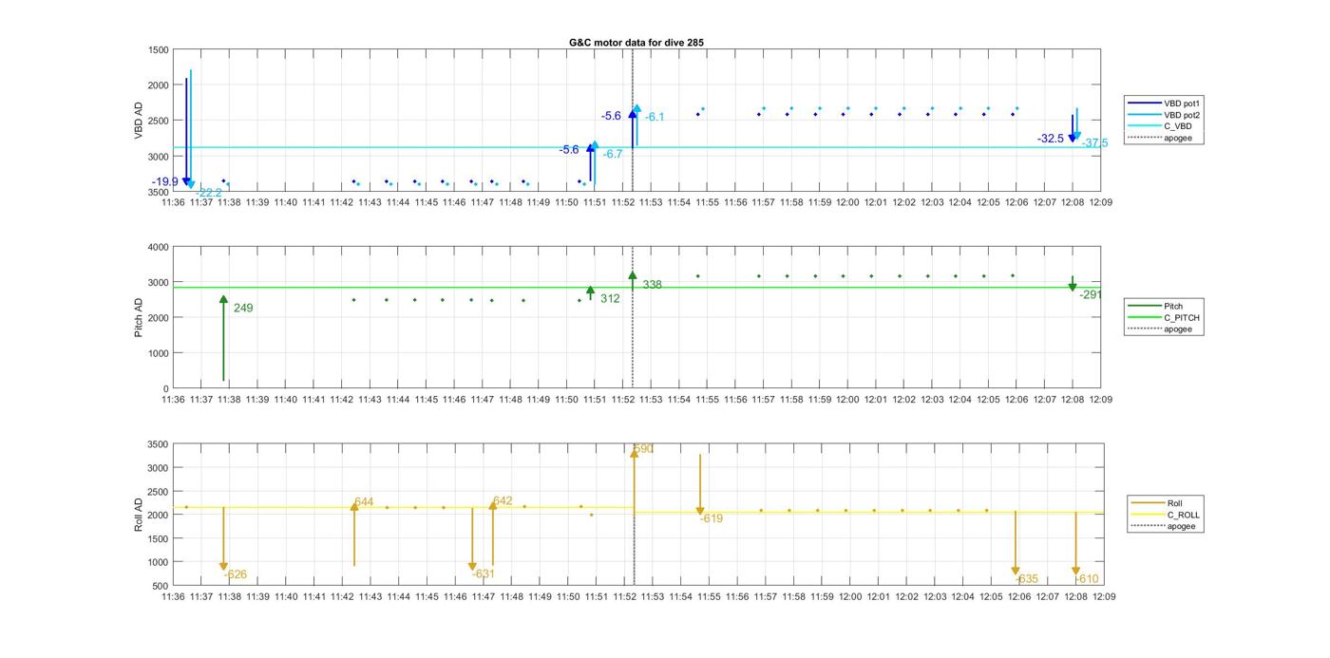Select the "644" roll annotation
Viewport: 1330px width, 658px height.
(x=364, y=502)
